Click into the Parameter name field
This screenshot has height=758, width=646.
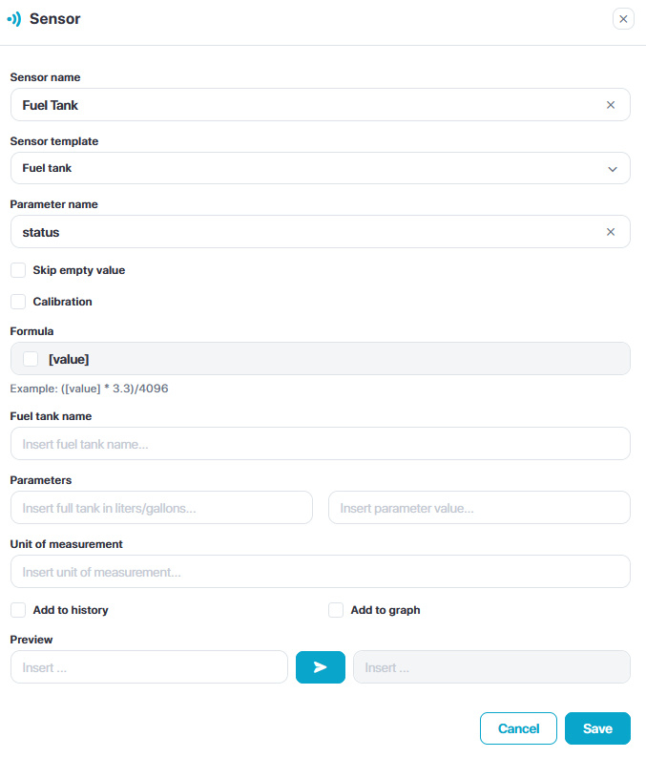point(305,232)
